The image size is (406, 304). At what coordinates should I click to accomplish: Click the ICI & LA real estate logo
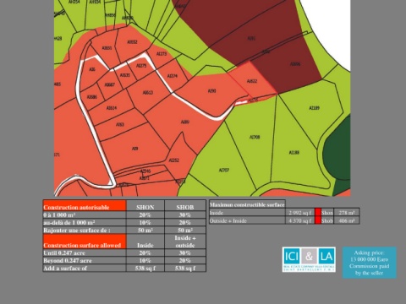(309, 259)
